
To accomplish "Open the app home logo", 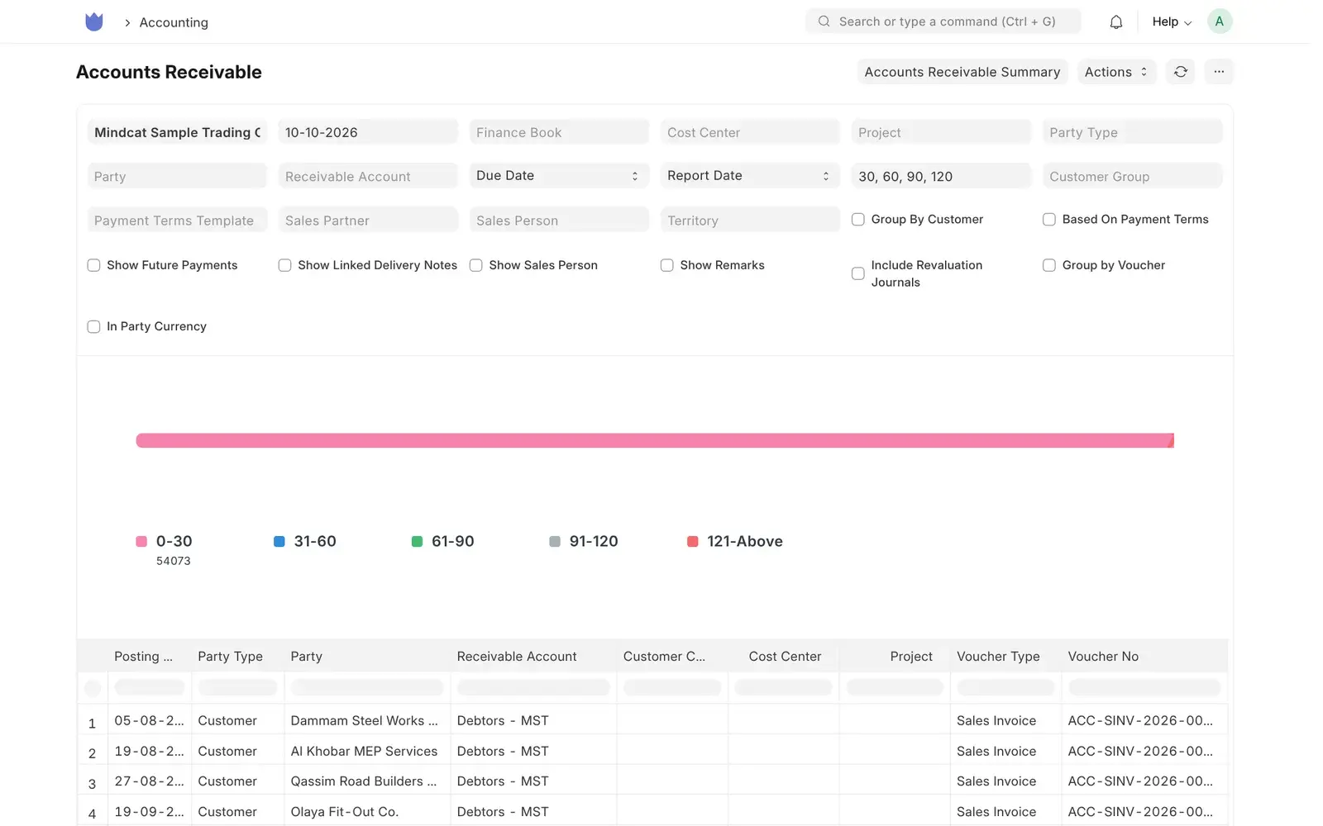I will pyautogui.click(x=94, y=22).
